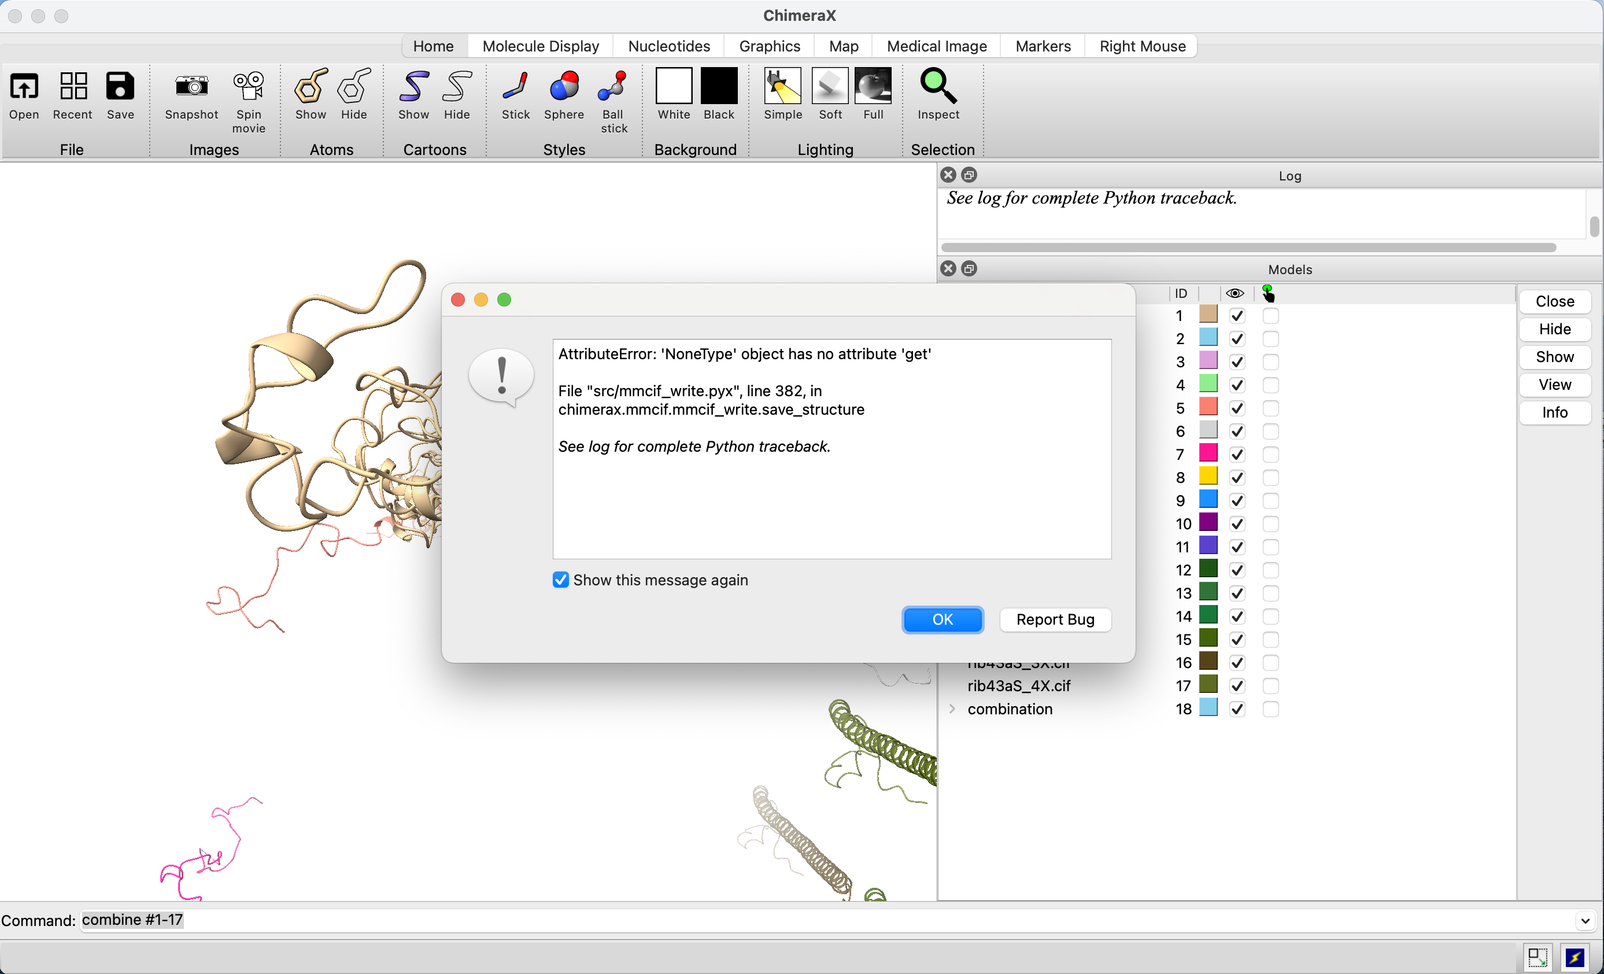Image resolution: width=1604 pixels, height=974 pixels.
Task: Click the Inspect magnifier icon
Action: coord(937,87)
